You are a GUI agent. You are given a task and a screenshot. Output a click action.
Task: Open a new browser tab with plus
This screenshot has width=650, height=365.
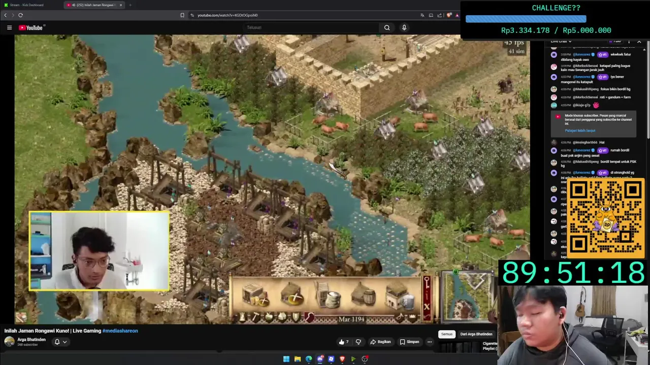(x=130, y=5)
